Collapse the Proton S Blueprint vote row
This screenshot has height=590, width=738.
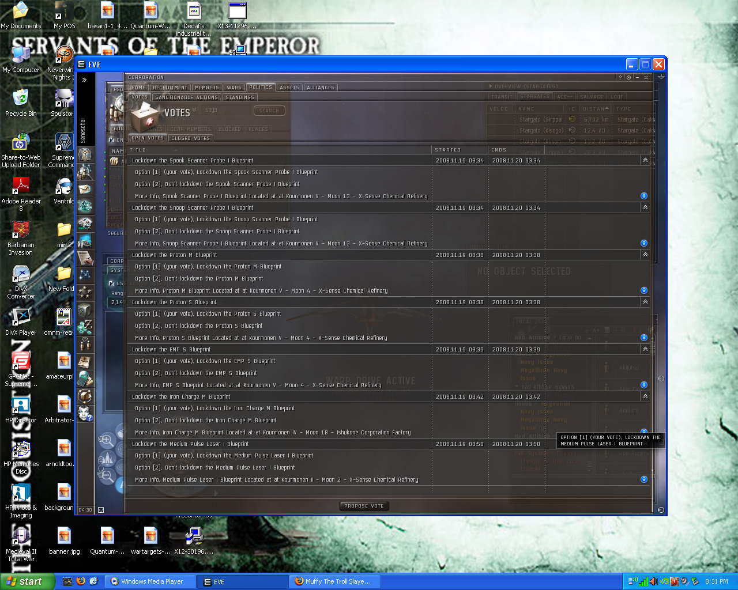[x=645, y=302]
